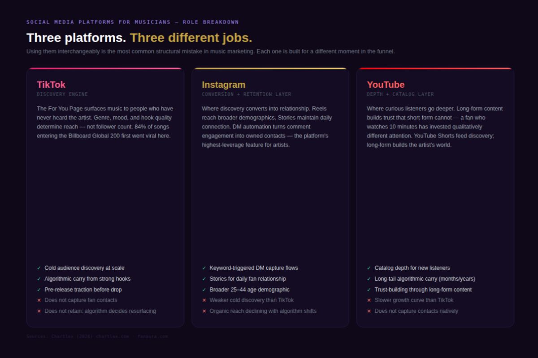Image resolution: width=538 pixels, height=358 pixels.
Task: Click the headline 'Three different jobs.'
Action: pyautogui.click(x=191, y=38)
